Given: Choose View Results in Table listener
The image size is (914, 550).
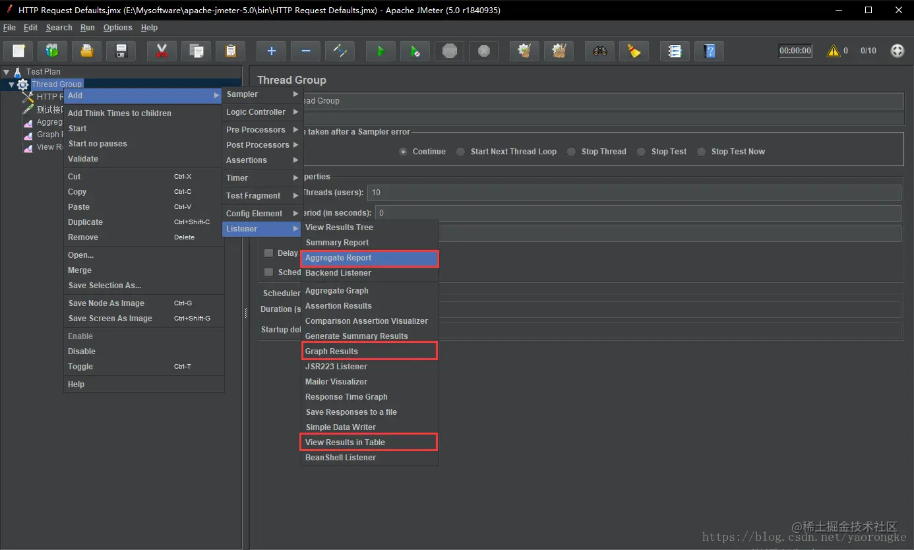Looking at the screenshot, I should 370,443.
